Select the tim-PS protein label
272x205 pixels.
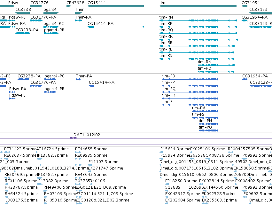click(x=198, y=114)
